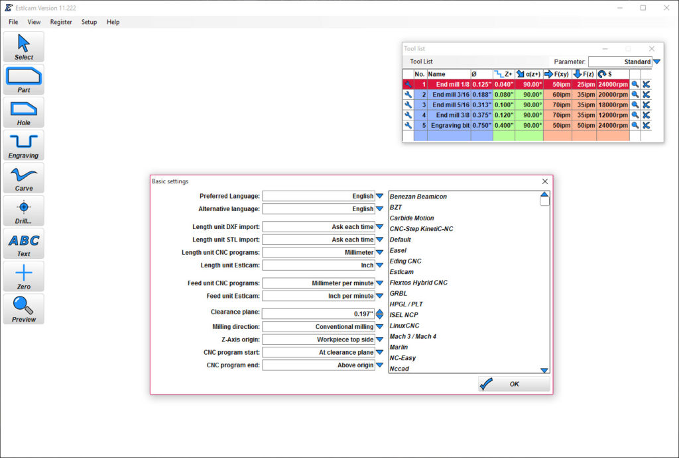Screen dimensions: 679x458
Task: Click wrench icon for Engraving bit
Action: pyautogui.click(x=408, y=125)
